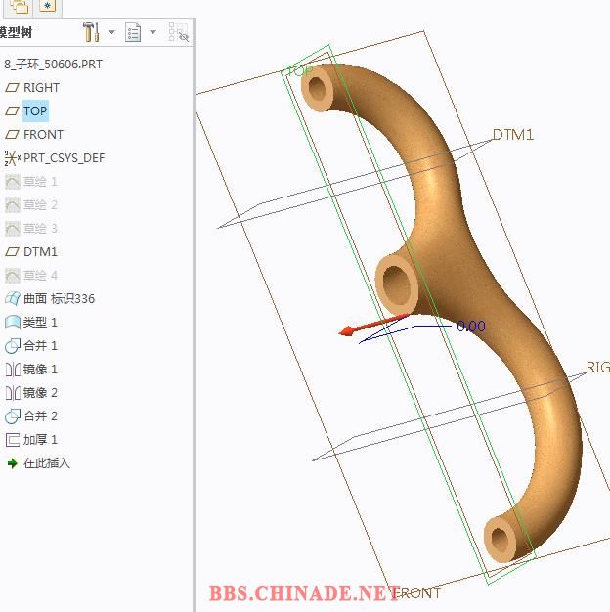Expand the settings dropdown arrow beside hammer icon
This screenshot has height=612, width=610.
[111, 33]
